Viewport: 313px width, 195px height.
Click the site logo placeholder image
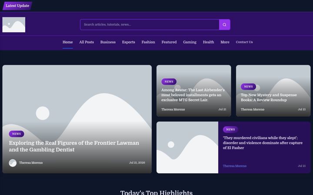[14, 25]
